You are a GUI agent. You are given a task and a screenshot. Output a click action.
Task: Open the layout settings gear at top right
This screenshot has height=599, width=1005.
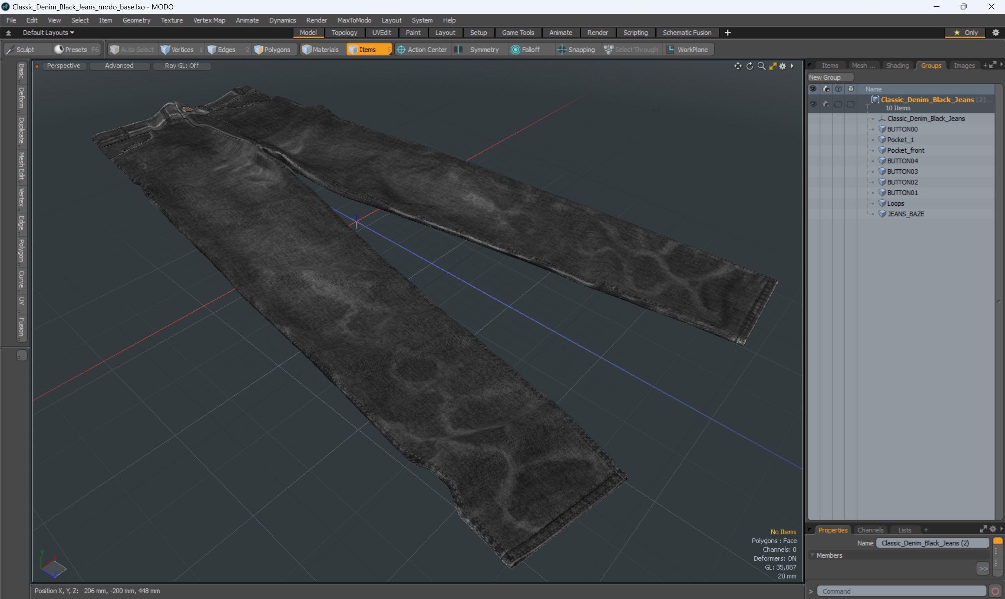tap(996, 32)
